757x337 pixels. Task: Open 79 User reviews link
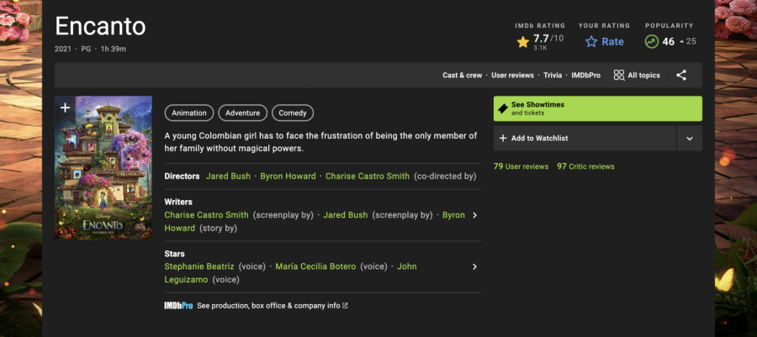pyautogui.click(x=521, y=166)
